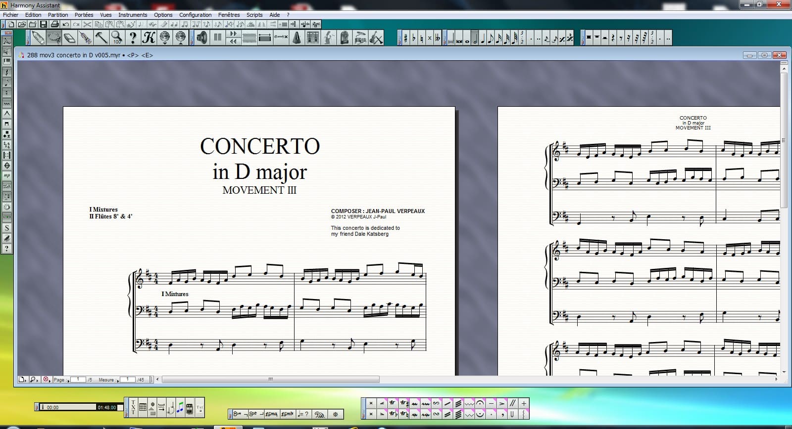Click the horizontal scrollbar of score
The width and height of the screenshot is (792, 429).
click(270, 380)
